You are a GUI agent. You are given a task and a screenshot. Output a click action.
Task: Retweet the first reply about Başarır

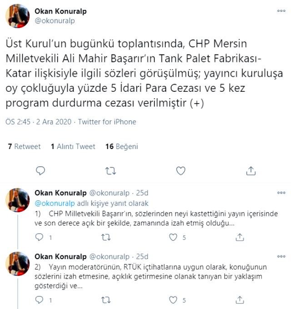[x=106, y=238]
